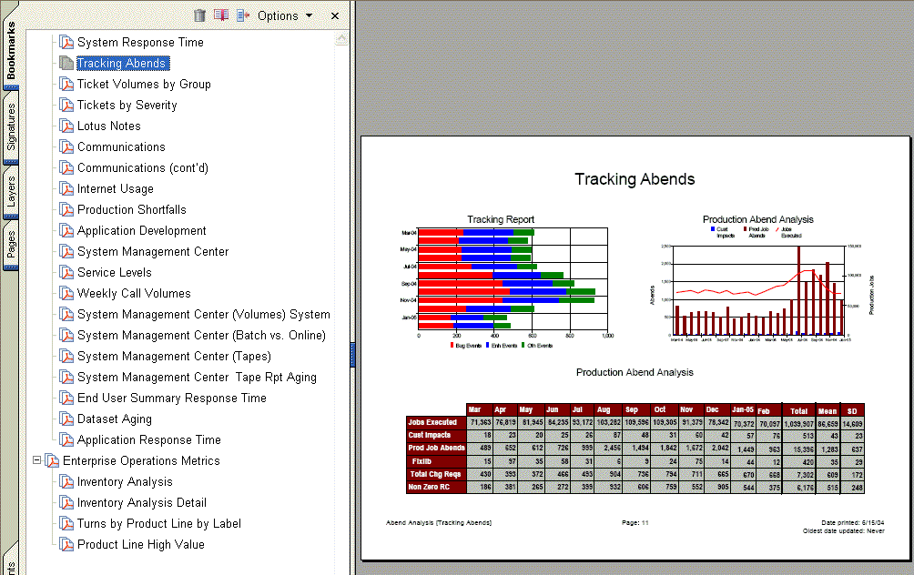Image resolution: width=914 pixels, height=575 pixels.
Task: Open Inventory Analysis Detail bookmark
Action: coord(142,503)
